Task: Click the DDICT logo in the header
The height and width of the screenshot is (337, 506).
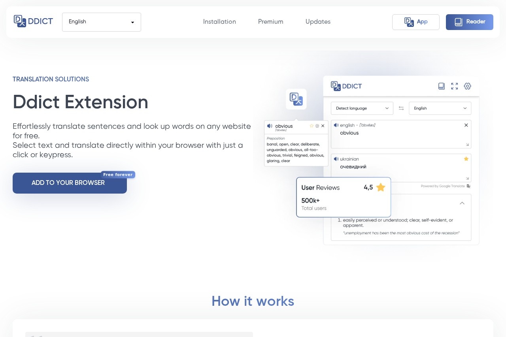Action: coord(33,21)
